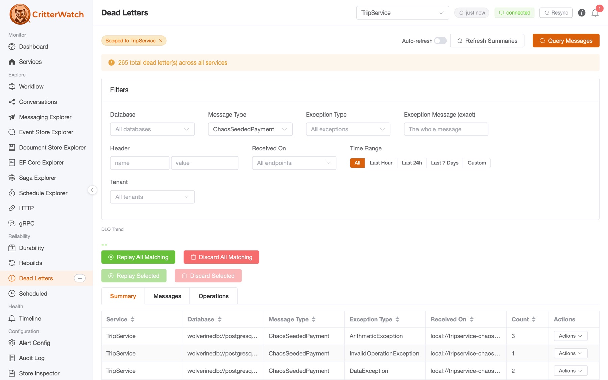Open the Message Type dropdown showing ChaosSeededPayment
The image size is (608, 380).
[x=250, y=129]
